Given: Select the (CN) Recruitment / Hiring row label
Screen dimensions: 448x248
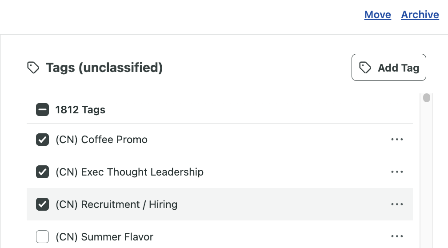Looking at the screenshot, I should click(116, 204).
